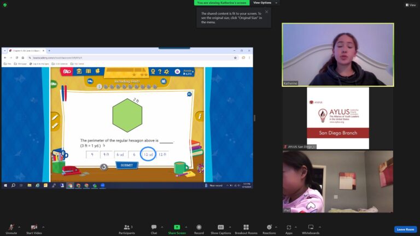This screenshot has height=236, width=420.
Task: Expand caret next to Whiteboards
Action: pyautogui.click(x=320, y=227)
